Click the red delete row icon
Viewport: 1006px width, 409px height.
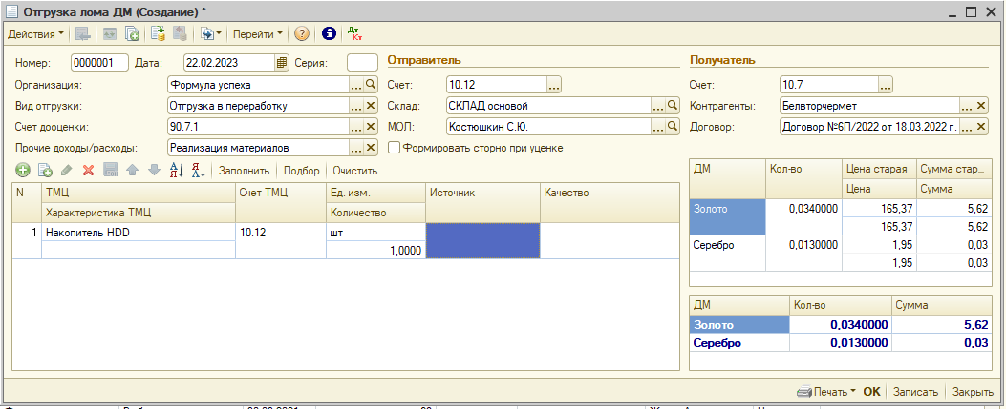pos(88,171)
